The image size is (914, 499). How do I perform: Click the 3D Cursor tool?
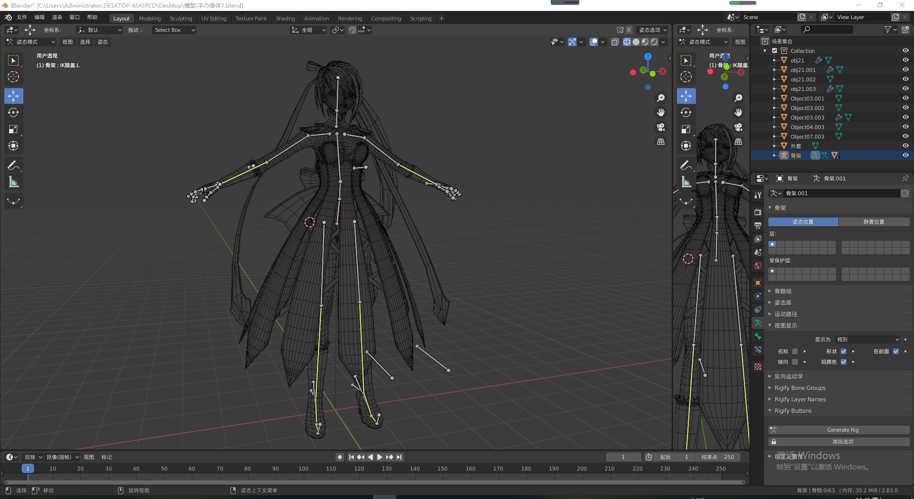(x=13, y=77)
